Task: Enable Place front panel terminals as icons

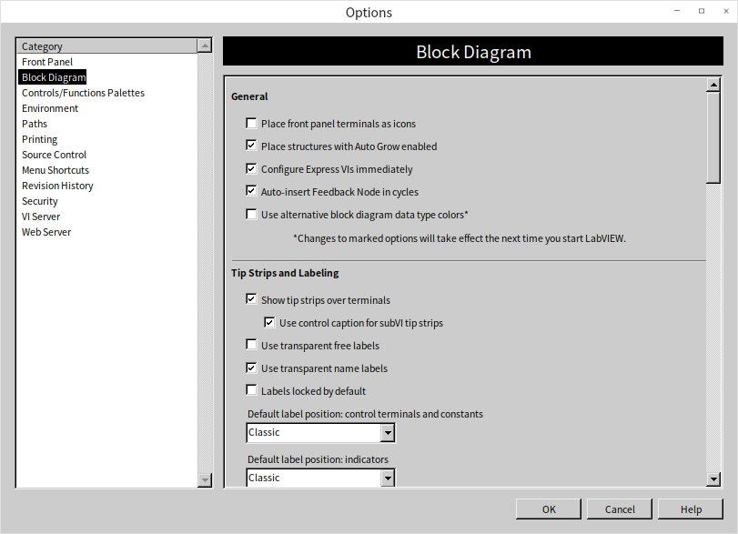Action: (251, 124)
